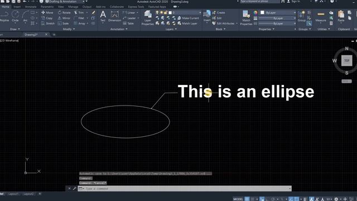Click Match Layer button

tap(187, 23)
